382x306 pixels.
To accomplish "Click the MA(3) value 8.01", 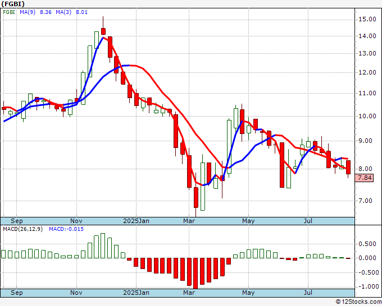I will point(81,12).
